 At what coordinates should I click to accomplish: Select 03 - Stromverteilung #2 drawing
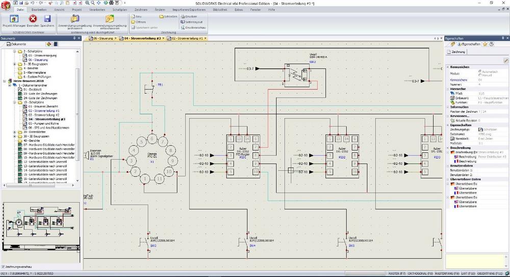click(x=43, y=115)
